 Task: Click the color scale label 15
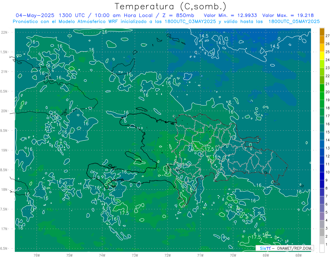(x=328, y=132)
